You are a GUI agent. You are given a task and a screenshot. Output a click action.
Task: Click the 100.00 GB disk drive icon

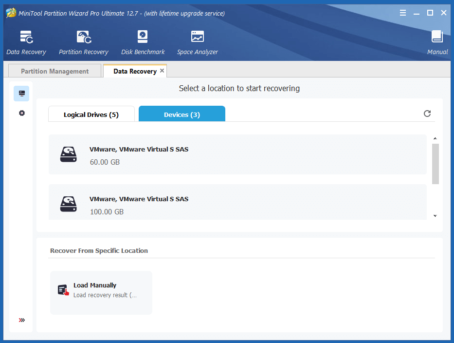pyautogui.click(x=68, y=204)
